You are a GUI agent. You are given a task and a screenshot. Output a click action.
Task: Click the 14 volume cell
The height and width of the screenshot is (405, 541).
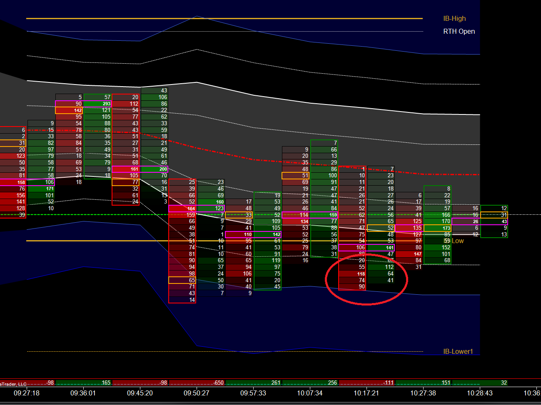(182, 300)
